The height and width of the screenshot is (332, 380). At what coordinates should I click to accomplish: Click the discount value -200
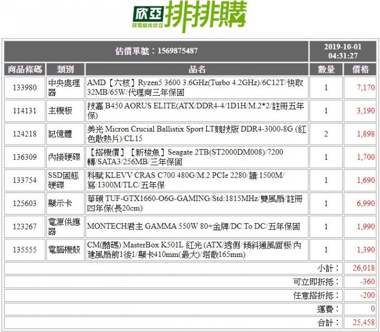[367, 295]
